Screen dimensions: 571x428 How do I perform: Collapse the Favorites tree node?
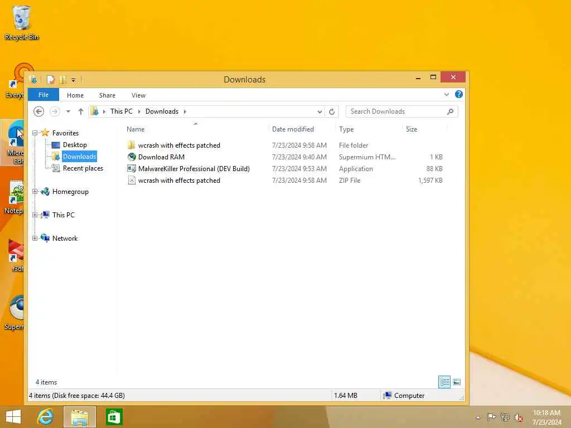(x=35, y=133)
